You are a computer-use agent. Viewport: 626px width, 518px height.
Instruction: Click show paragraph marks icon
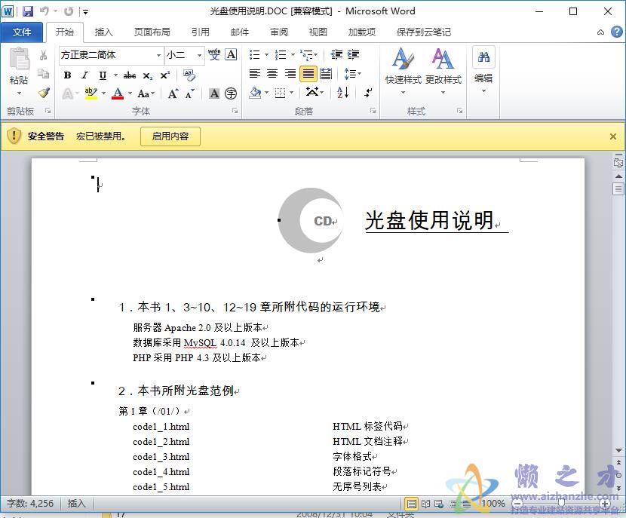368,93
